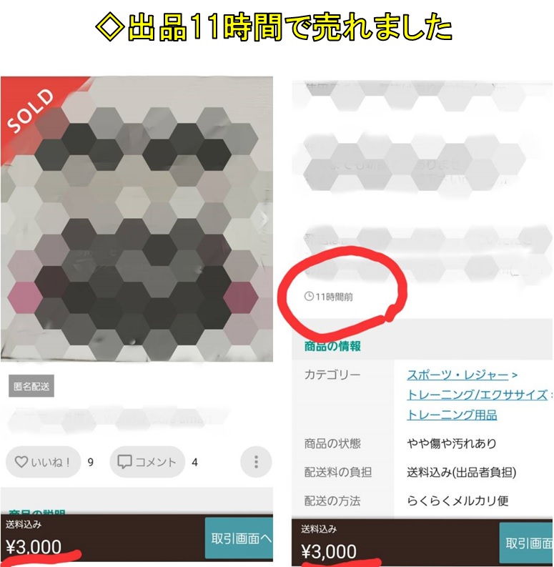Open the トレーニング用品 category link

point(452,415)
